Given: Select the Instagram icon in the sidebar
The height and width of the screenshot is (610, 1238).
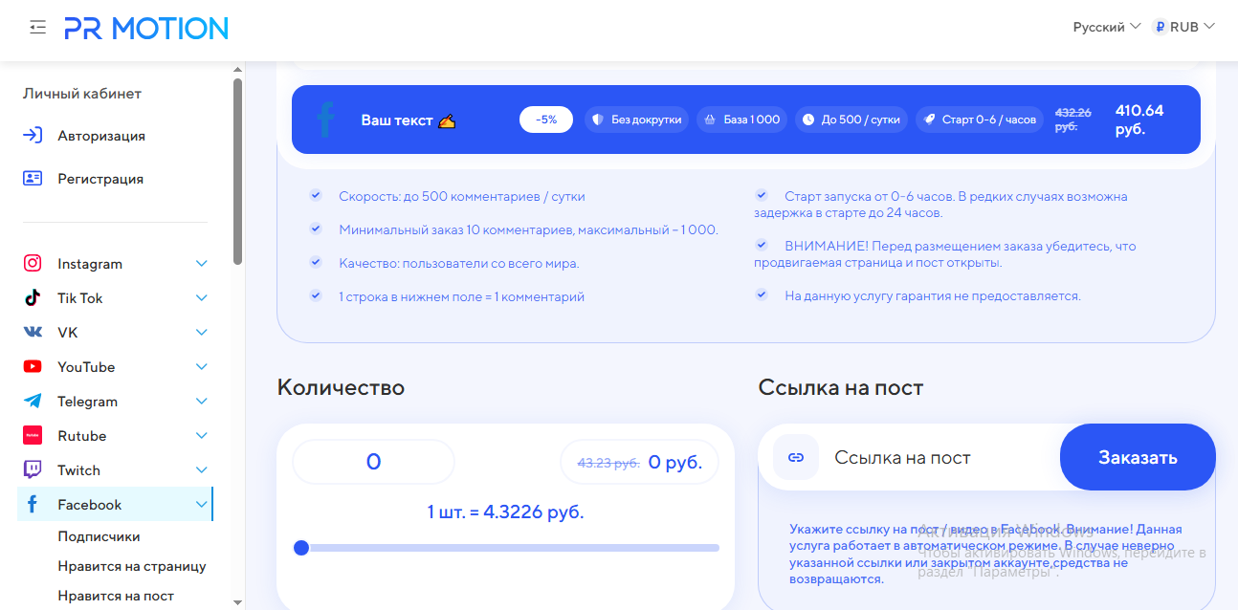Looking at the screenshot, I should click(32, 263).
